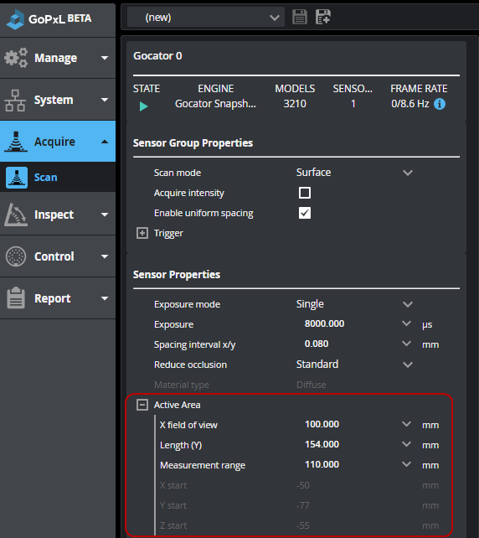Click the GoPxL logo icon
This screenshot has width=479, height=538.
pos(15,19)
